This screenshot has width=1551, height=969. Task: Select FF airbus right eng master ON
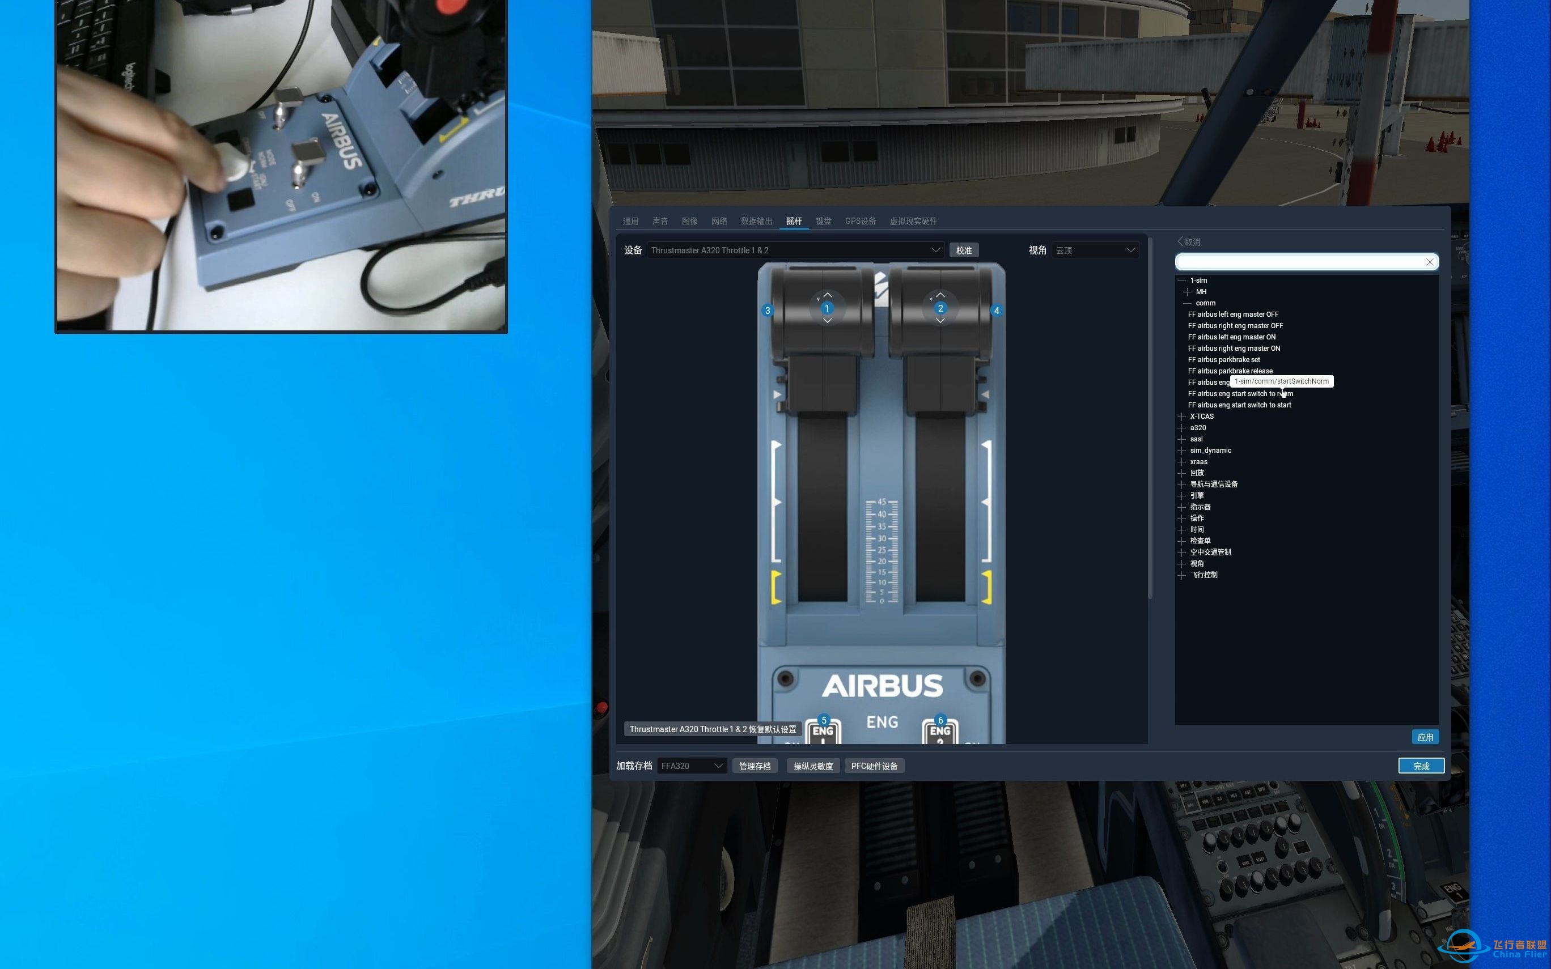1234,348
